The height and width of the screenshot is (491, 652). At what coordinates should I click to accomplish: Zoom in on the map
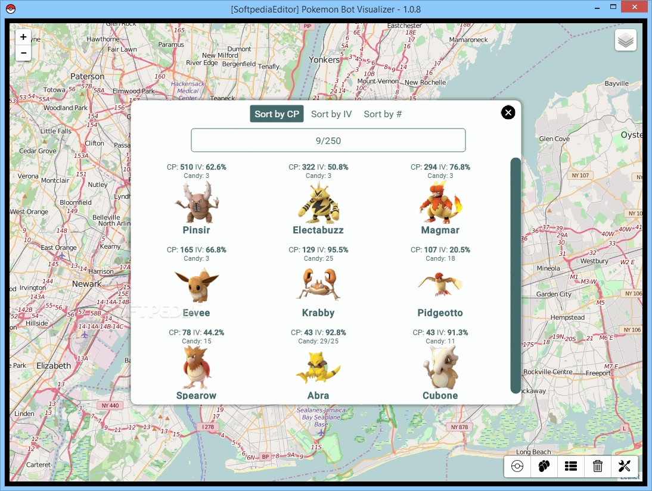24,37
